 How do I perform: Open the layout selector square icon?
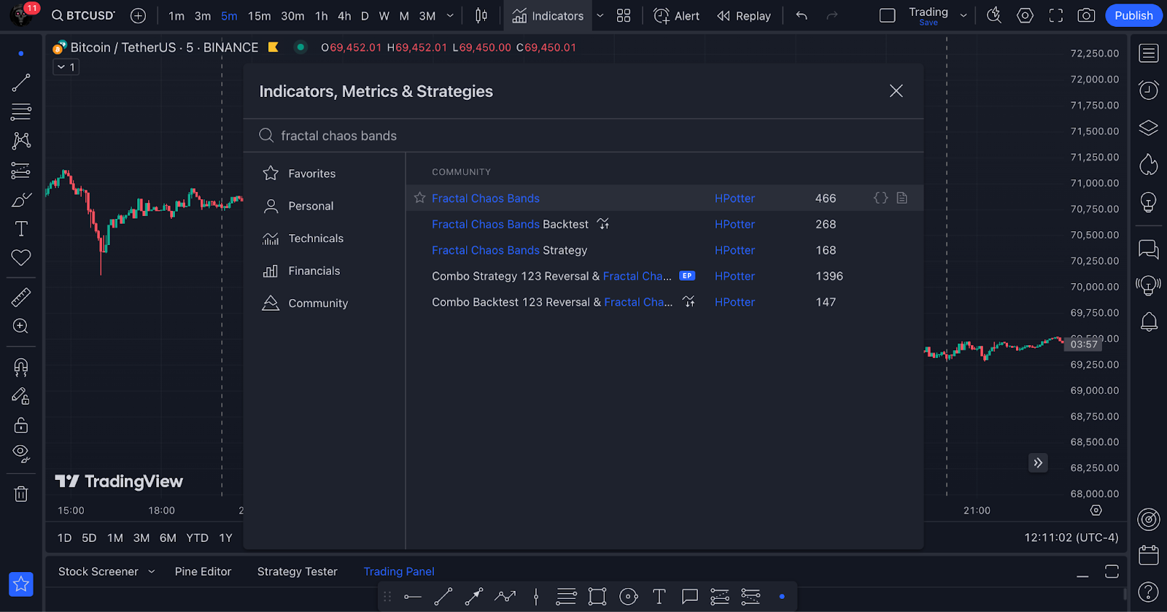coord(888,15)
